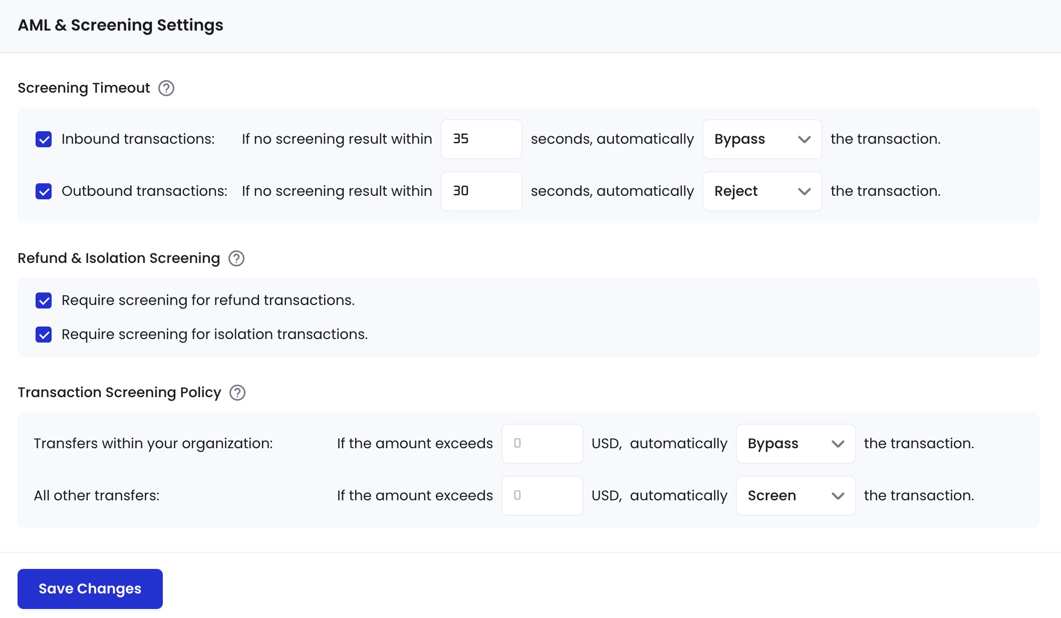Click the AML & Screening Settings heading
1061x618 pixels.
(x=120, y=25)
